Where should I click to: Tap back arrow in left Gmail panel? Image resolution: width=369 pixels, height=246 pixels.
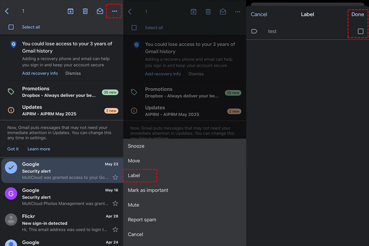pos(7,11)
